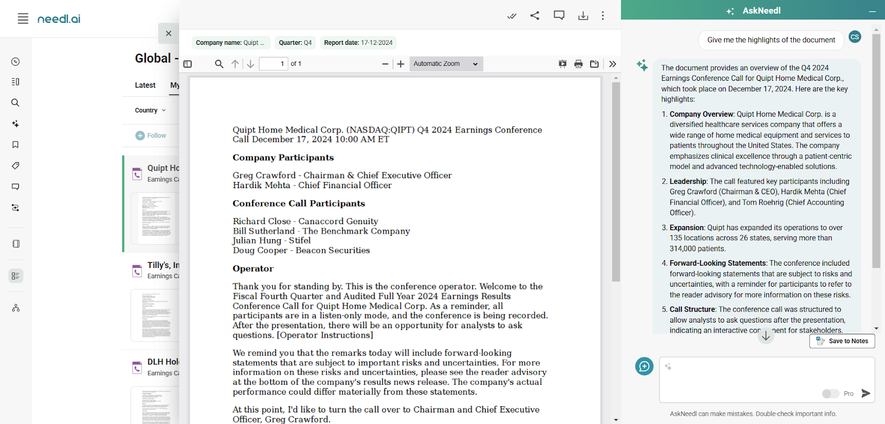Mark document as read with double-check icon
The image size is (885, 424).
click(x=512, y=16)
